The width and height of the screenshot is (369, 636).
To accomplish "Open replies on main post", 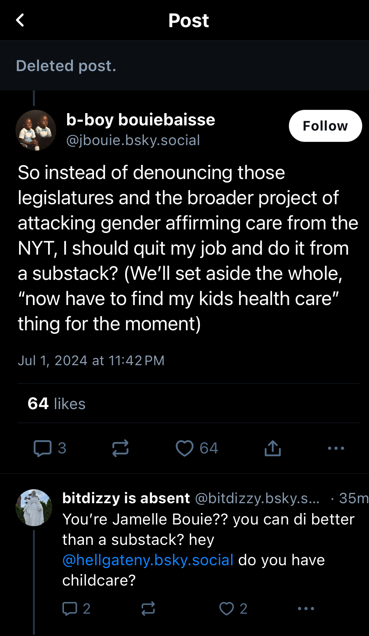I will pos(43,448).
